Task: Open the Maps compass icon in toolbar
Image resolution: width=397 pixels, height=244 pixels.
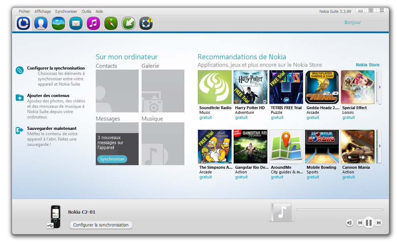Action: (x=111, y=24)
